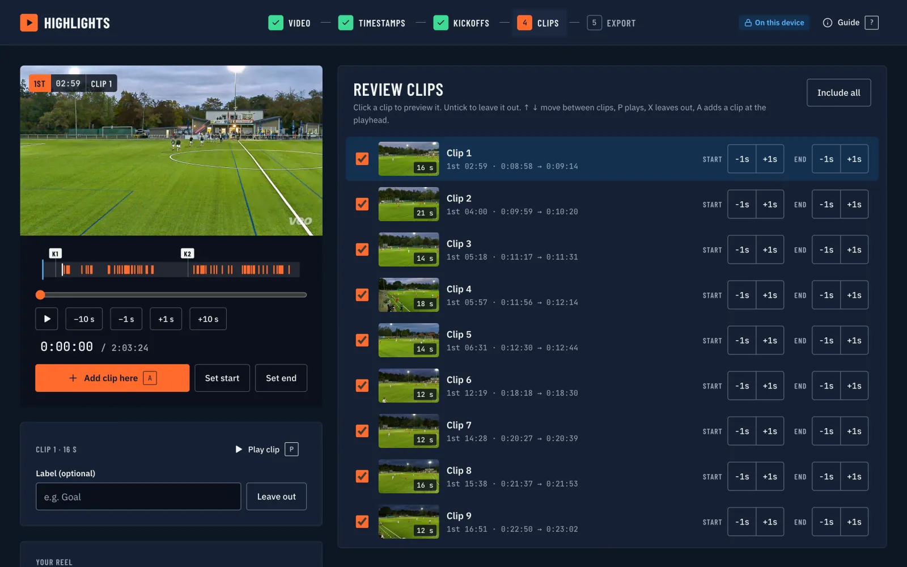
Task: Untick the Clip 2 checkbox
Action: coord(362,204)
